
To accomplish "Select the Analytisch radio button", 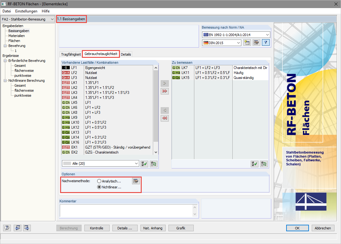I will coord(99,181).
